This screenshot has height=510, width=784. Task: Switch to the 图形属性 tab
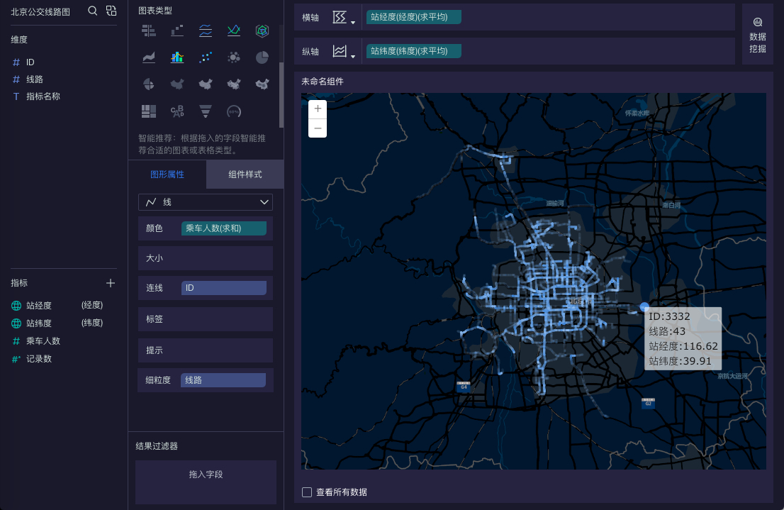[167, 174]
